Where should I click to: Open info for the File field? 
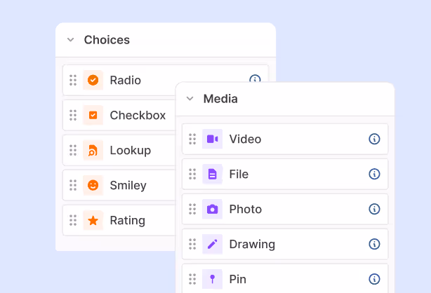point(374,174)
